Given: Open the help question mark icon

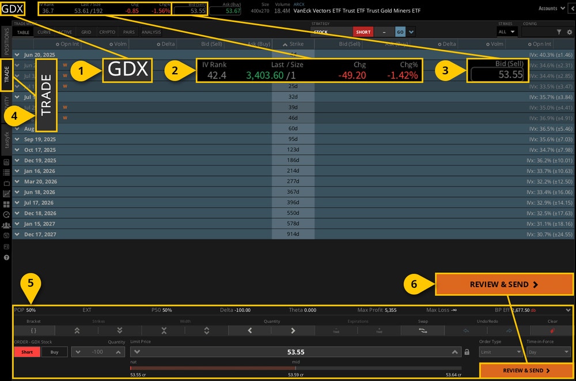Looking at the screenshot, I should (6, 257).
